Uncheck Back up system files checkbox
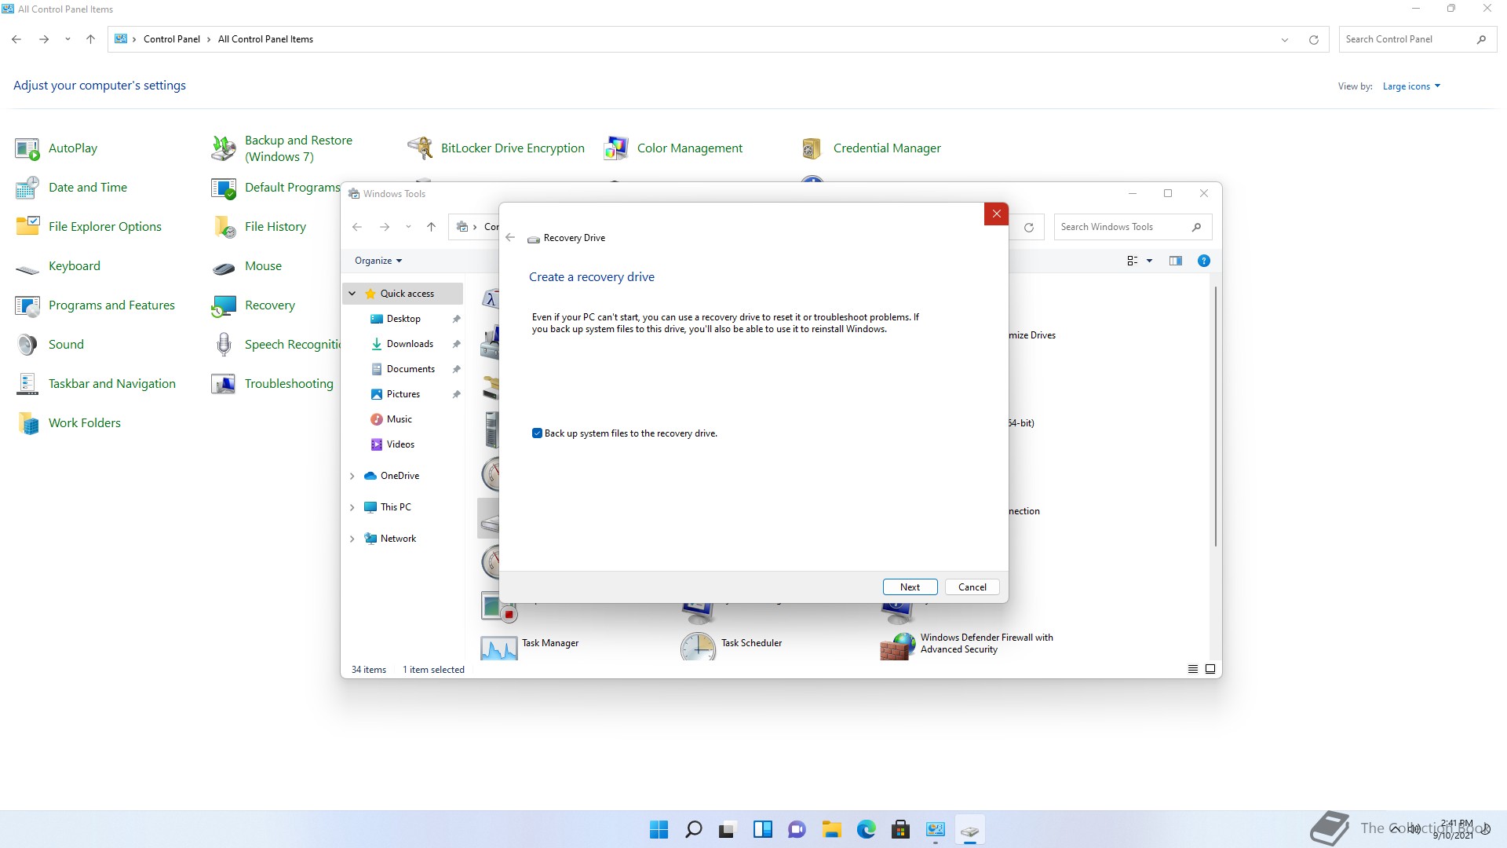The image size is (1507, 848). 537,433
